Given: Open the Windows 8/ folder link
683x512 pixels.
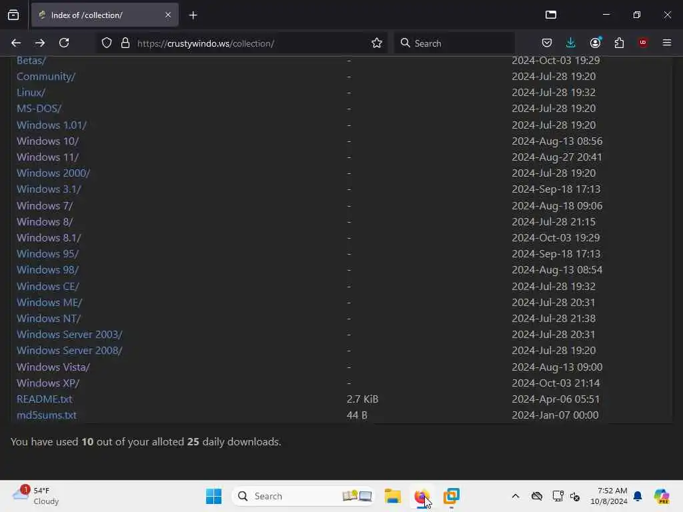Looking at the screenshot, I should (x=45, y=221).
